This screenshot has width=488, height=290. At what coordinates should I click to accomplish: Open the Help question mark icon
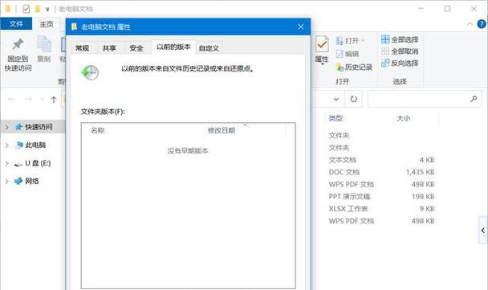[482, 24]
